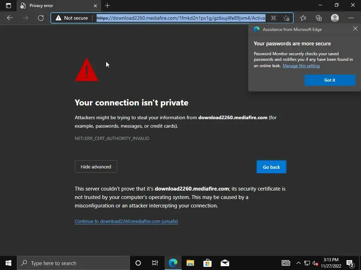Click the Not secure warning indicator
Viewport: 361px width, 270px height.
(72, 18)
